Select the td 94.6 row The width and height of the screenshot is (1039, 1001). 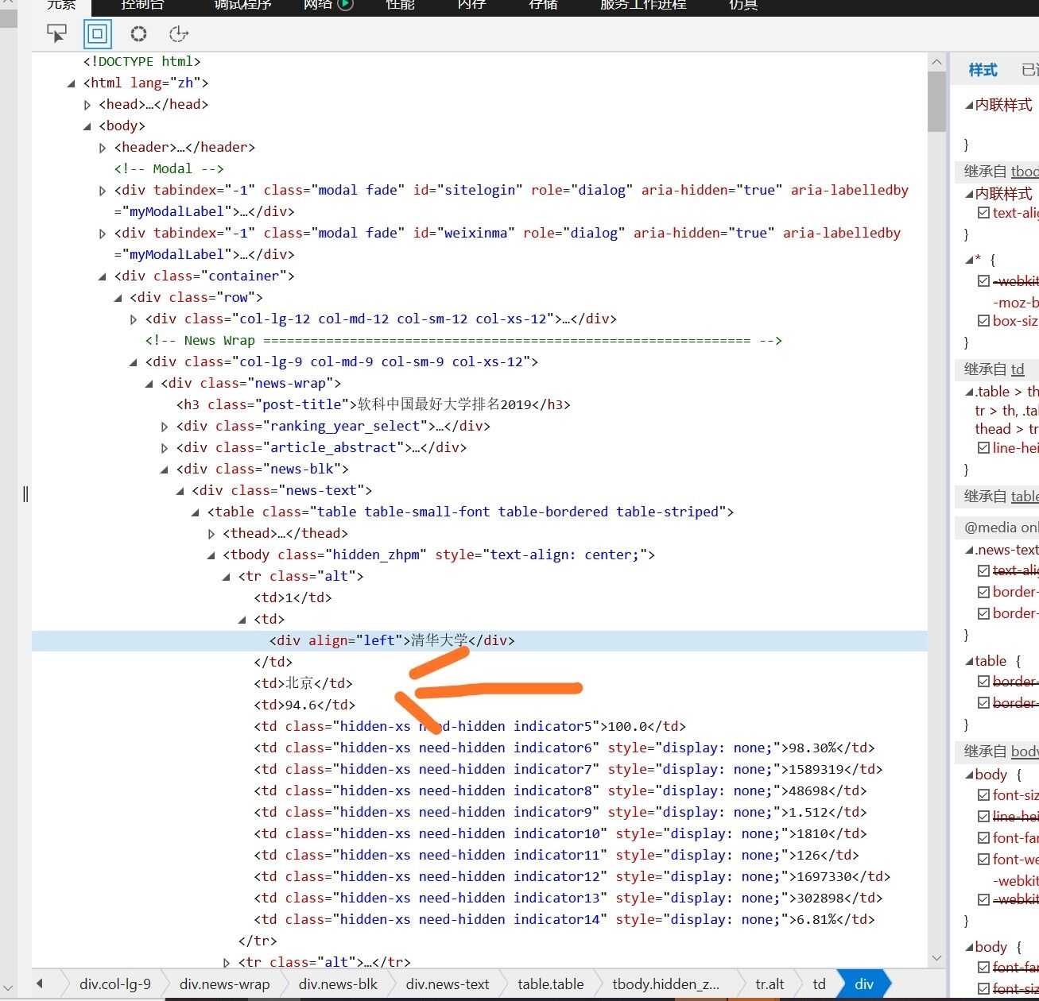(x=304, y=705)
